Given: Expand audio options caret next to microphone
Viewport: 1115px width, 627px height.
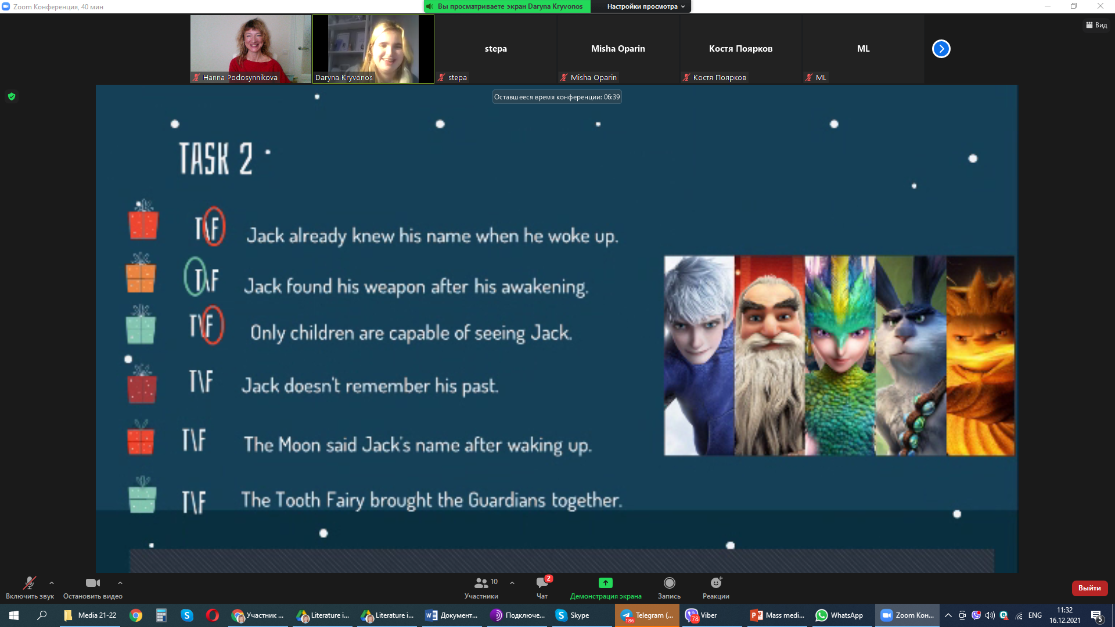Looking at the screenshot, I should pyautogui.click(x=52, y=583).
